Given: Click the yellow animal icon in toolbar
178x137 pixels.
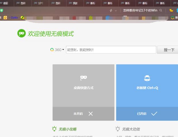Looking at the screenshot, I should [x=171, y=10].
